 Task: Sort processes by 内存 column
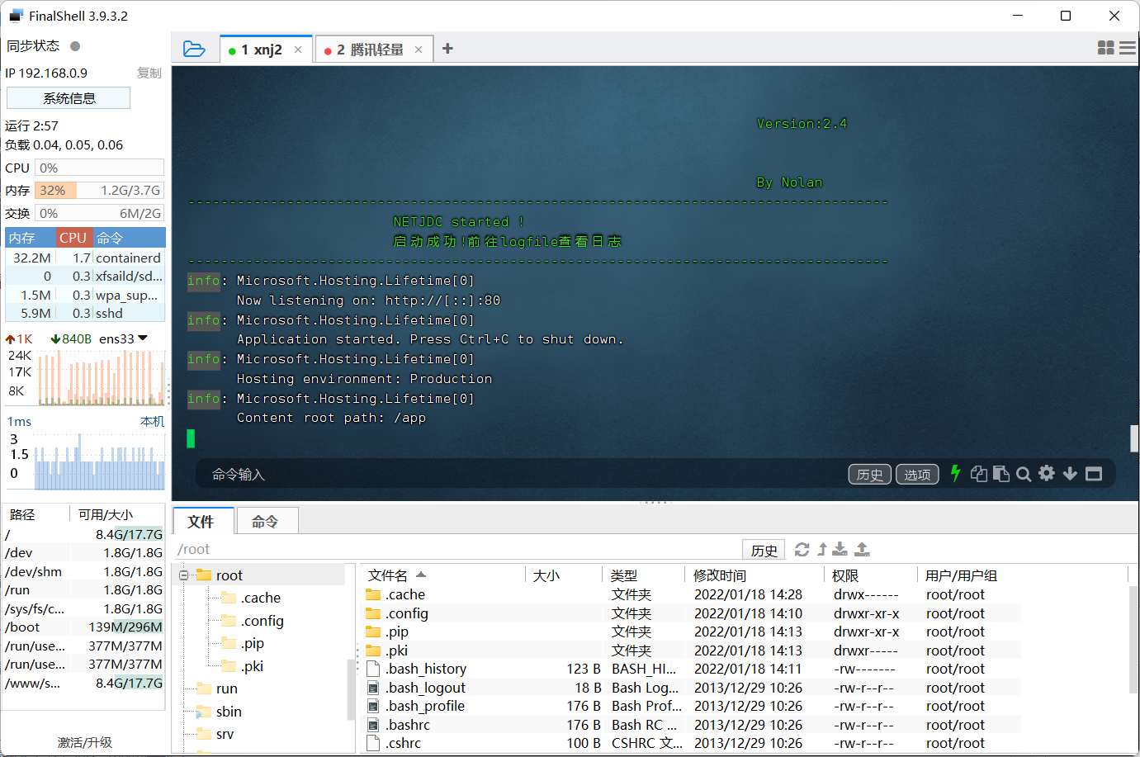(x=30, y=238)
